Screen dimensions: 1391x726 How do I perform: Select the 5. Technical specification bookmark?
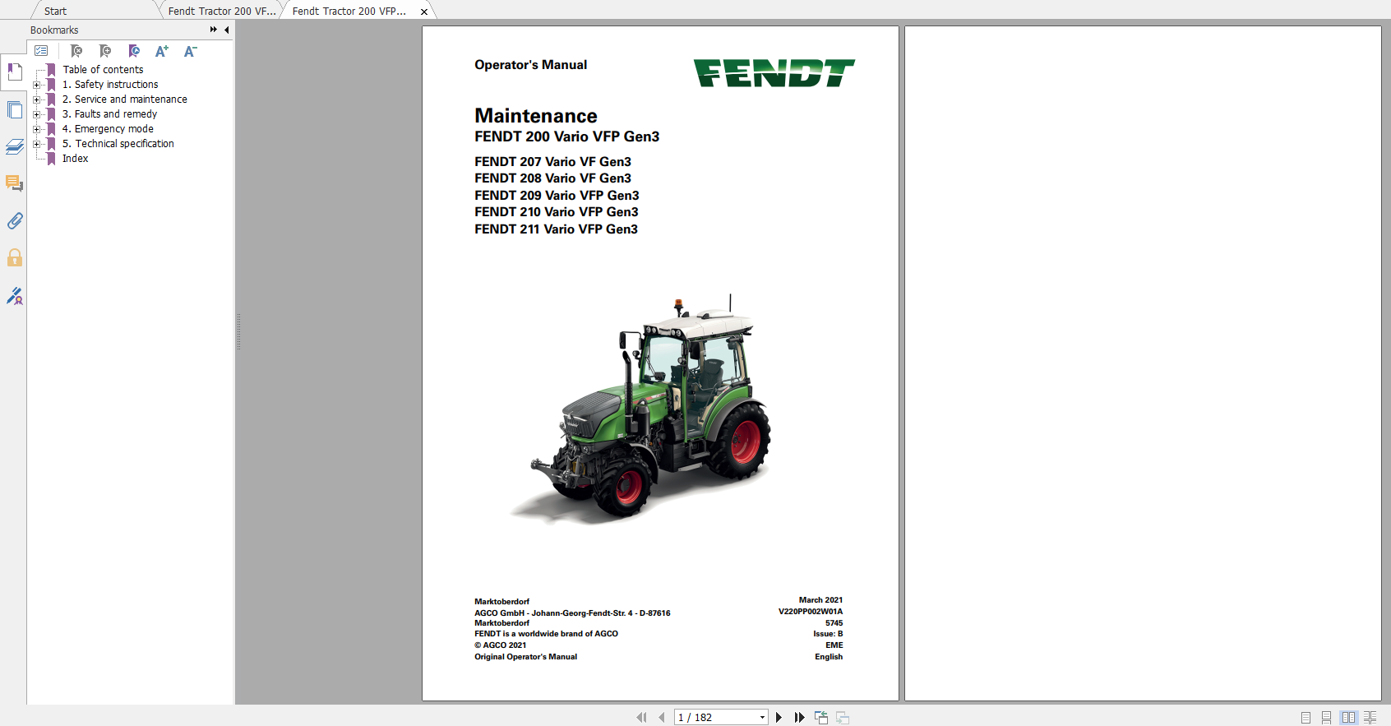[118, 144]
